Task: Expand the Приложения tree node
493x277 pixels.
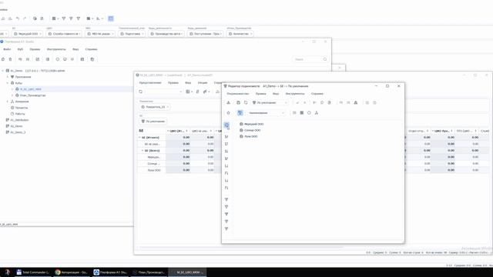Action: coord(8,77)
